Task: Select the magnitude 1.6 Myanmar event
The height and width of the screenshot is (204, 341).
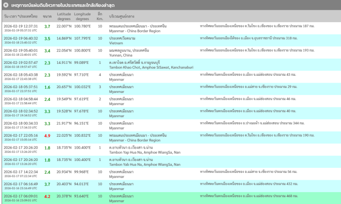Action: (47, 87)
